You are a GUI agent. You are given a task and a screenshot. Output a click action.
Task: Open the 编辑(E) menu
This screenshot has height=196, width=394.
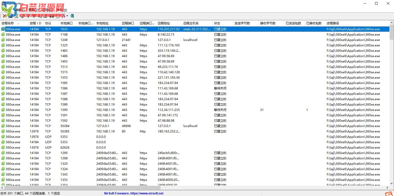click(20, 10)
